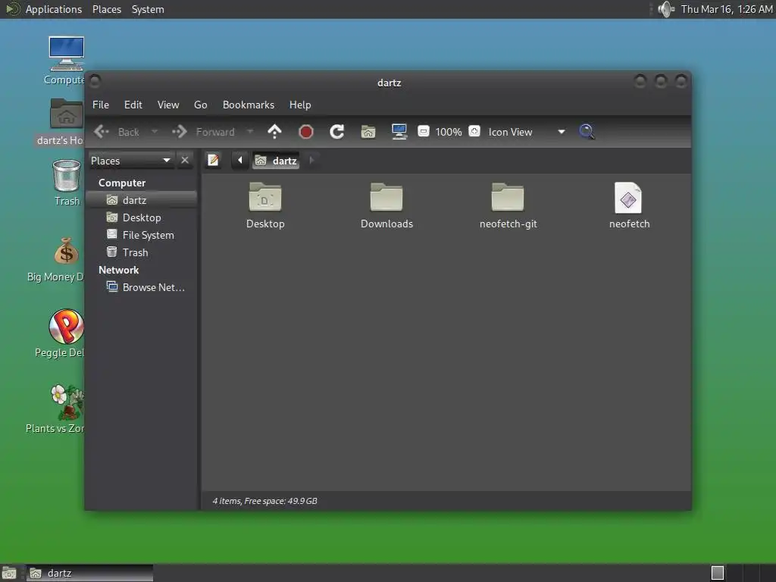776x582 pixels.
Task: Toggle text-based location entry pencil icon
Action: pyautogui.click(x=213, y=161)
